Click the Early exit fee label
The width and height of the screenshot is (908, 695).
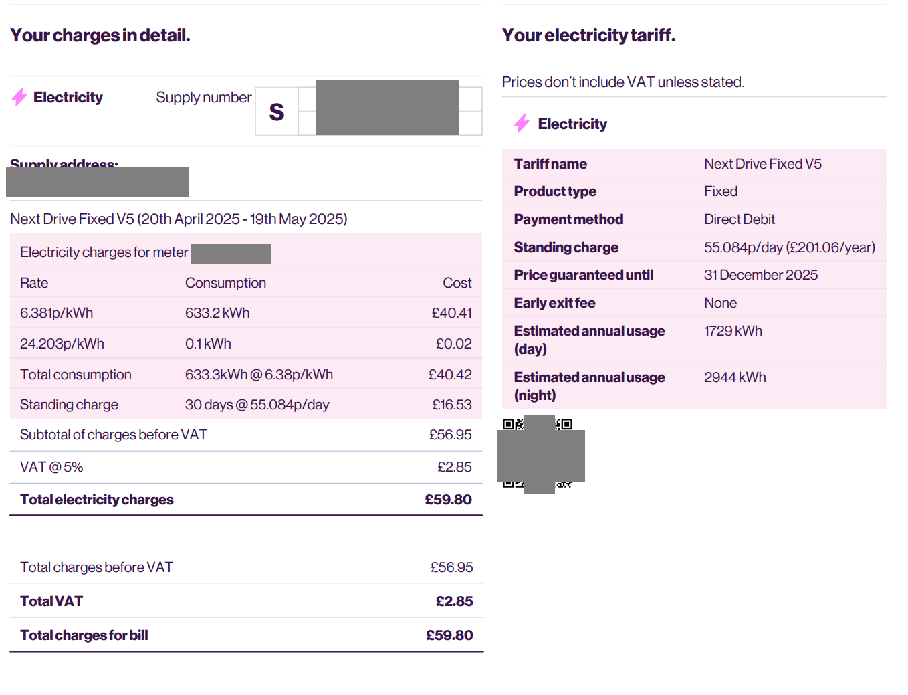coord(554,303)
